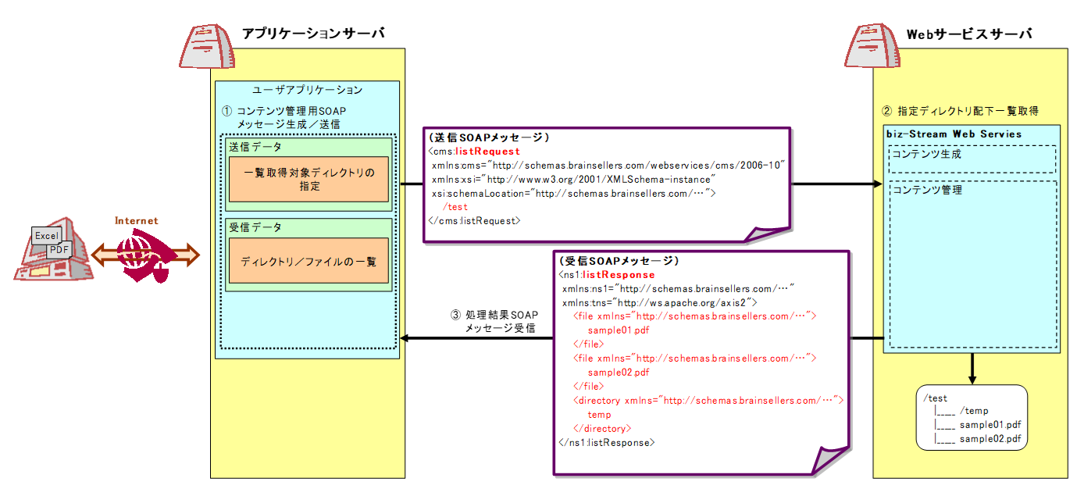1084x496 pixels.
Task: Select sample01.pdf in the /test directory tree
Action: [990, 425]
